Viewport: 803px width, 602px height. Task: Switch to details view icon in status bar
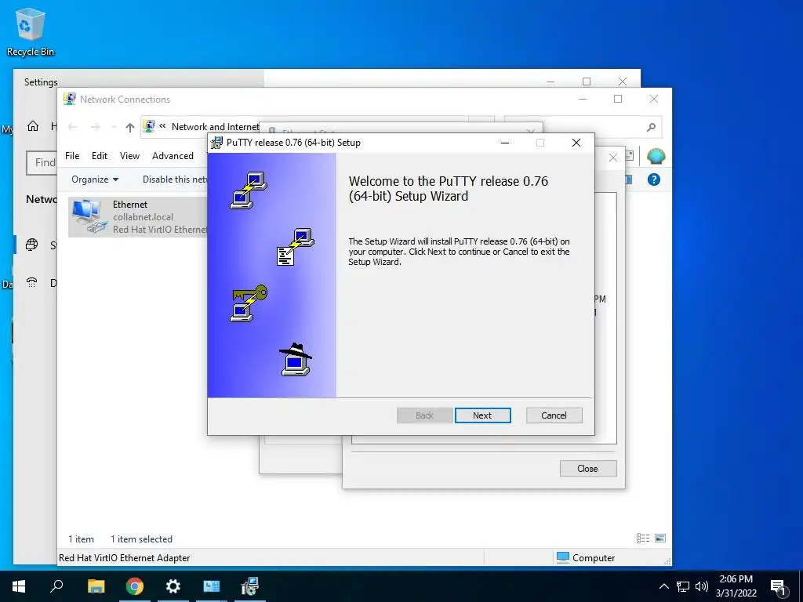643,538
